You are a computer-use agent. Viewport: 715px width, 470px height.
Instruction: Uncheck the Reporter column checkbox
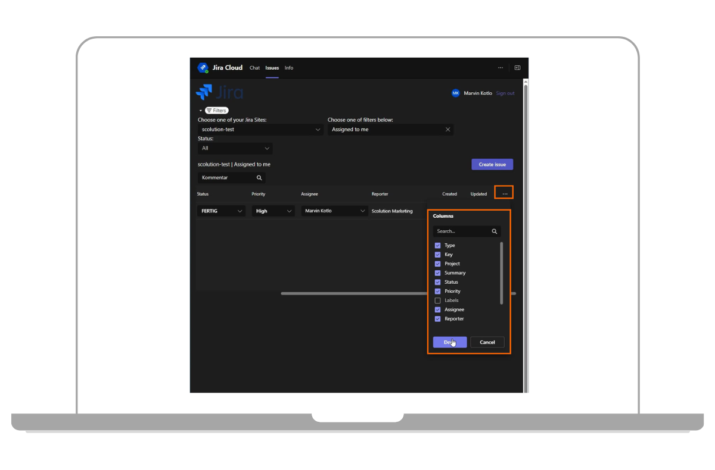(x=438, y=319)
